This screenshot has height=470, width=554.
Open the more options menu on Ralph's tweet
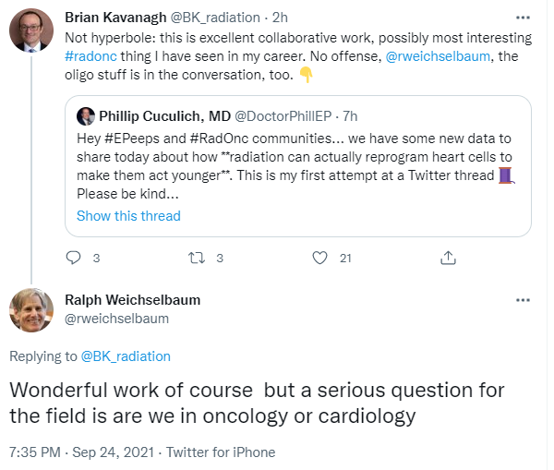(x=523, y=300)
